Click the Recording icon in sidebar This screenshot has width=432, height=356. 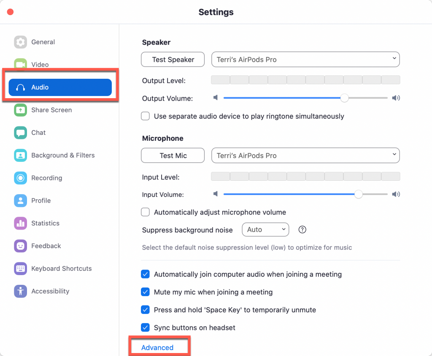[x=20, y=178]
